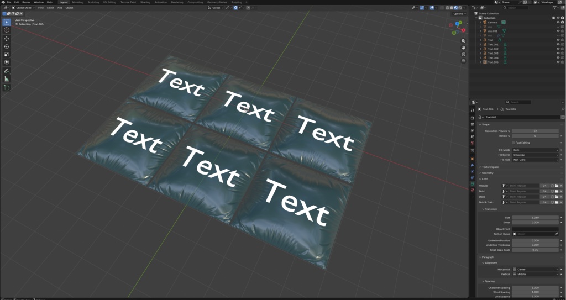Enable the Fast Editing checkbox
Image resolution: width=566 pixels, height=300 pixels.
click(x=513, y=143)
